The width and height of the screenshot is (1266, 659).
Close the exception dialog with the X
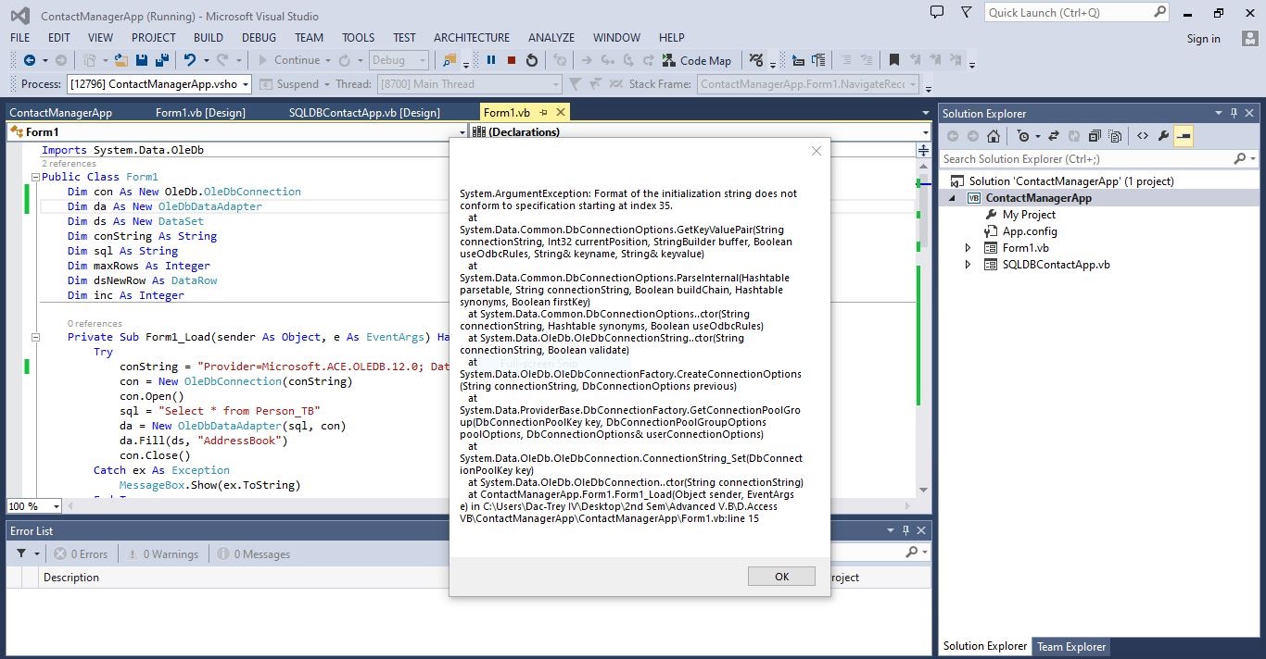(x=817, y=151)
